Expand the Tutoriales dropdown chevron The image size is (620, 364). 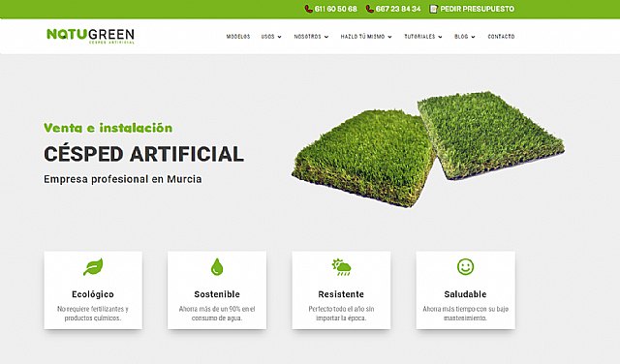click(440, 37)
